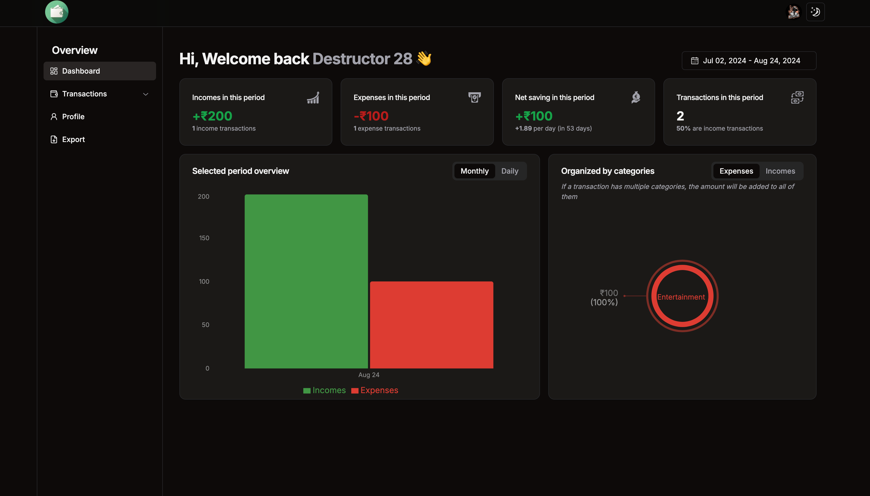The width and height of the screenshot is (870, 496).
Task: Open the Jul 02 - Aug 24 date picker
Action: pyautogui.click(x=749, y=61)
